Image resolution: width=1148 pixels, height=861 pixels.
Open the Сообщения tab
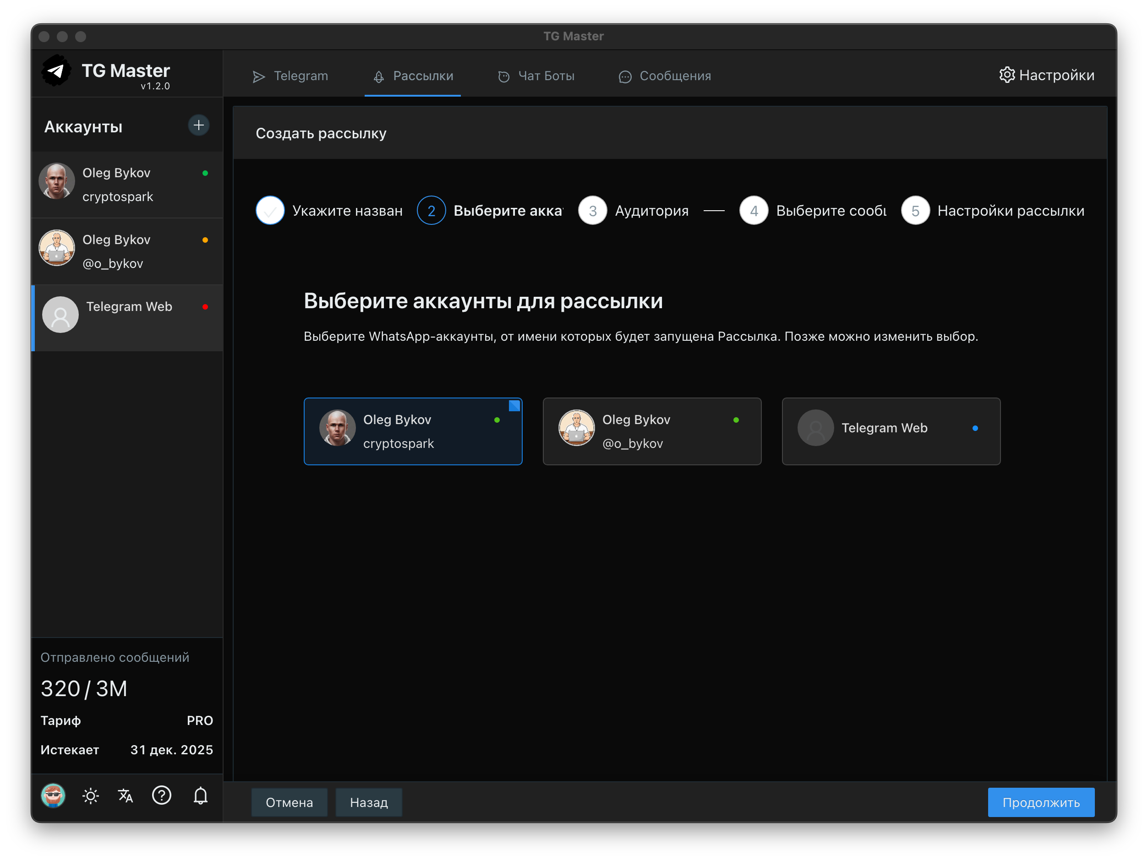665,76
